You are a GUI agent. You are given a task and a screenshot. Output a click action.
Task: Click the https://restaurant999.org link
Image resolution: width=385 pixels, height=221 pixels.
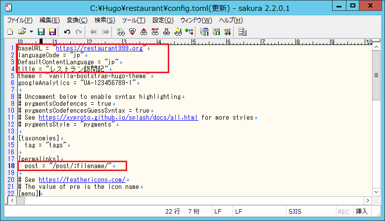[x=99, y=48]
